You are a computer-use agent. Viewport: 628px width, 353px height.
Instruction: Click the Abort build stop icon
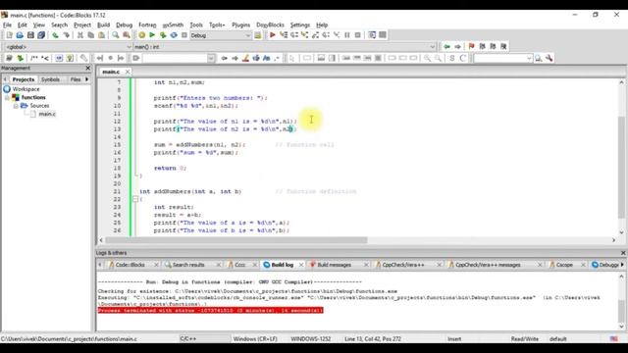[x=184, y=35]
